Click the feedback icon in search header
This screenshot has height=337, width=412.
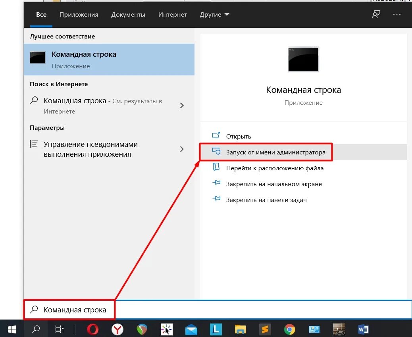(x=376, y=14)
